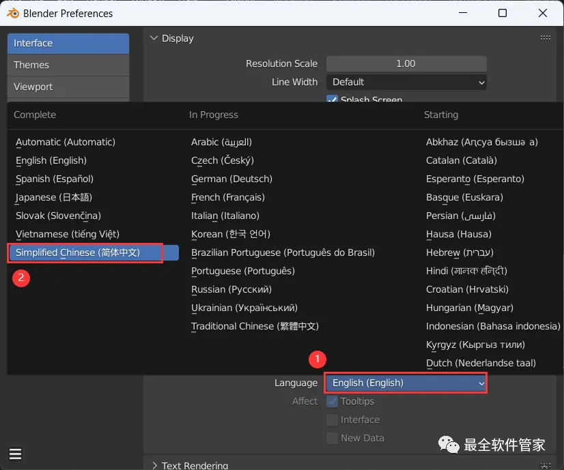Select Abkhaz language option
Image resolution: width=564 pixels, height=470 pixels.
click(x=482, y=142)
